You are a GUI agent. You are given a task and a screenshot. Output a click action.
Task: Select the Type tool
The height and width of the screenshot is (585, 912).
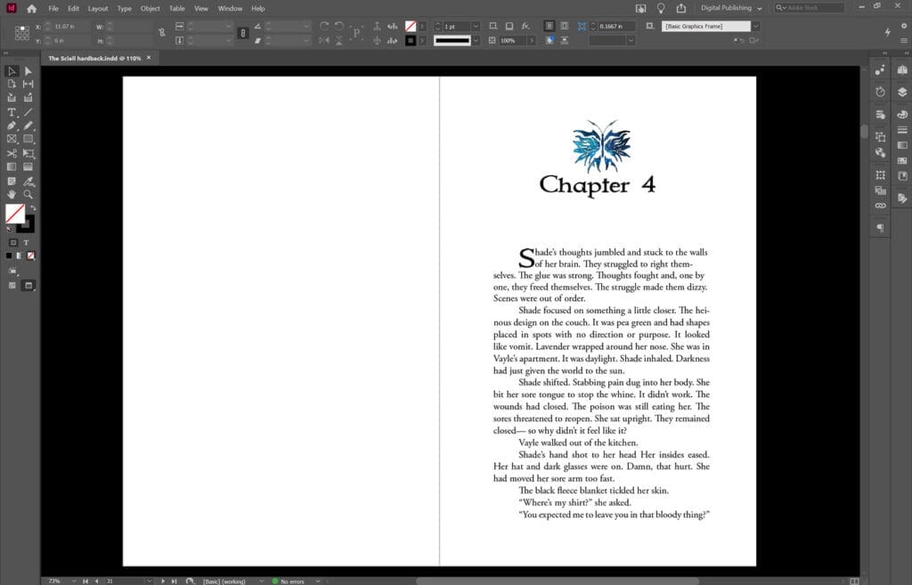(x=12, y=112)
